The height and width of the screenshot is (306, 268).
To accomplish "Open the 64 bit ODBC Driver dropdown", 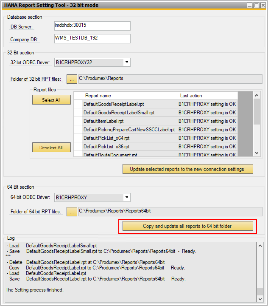I will click(x=126, y=198).
